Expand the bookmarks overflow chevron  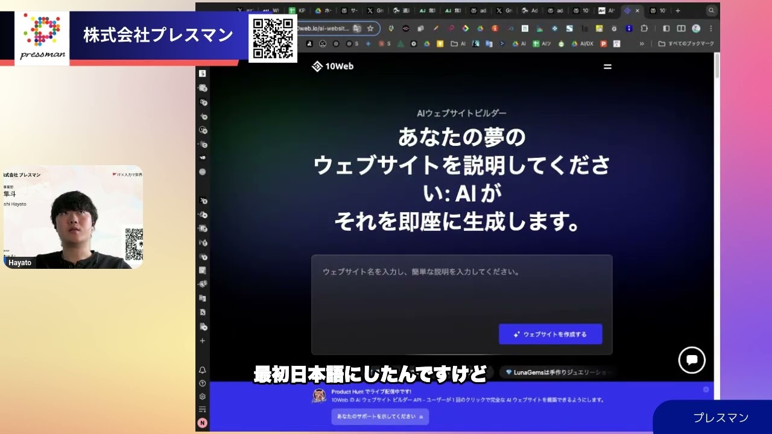(x=642, y=44)
